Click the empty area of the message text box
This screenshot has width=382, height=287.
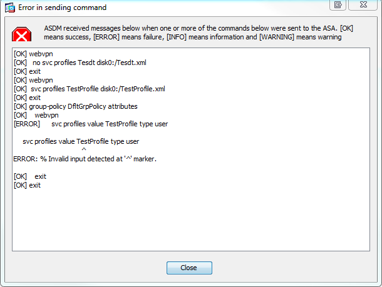[188, 219]
